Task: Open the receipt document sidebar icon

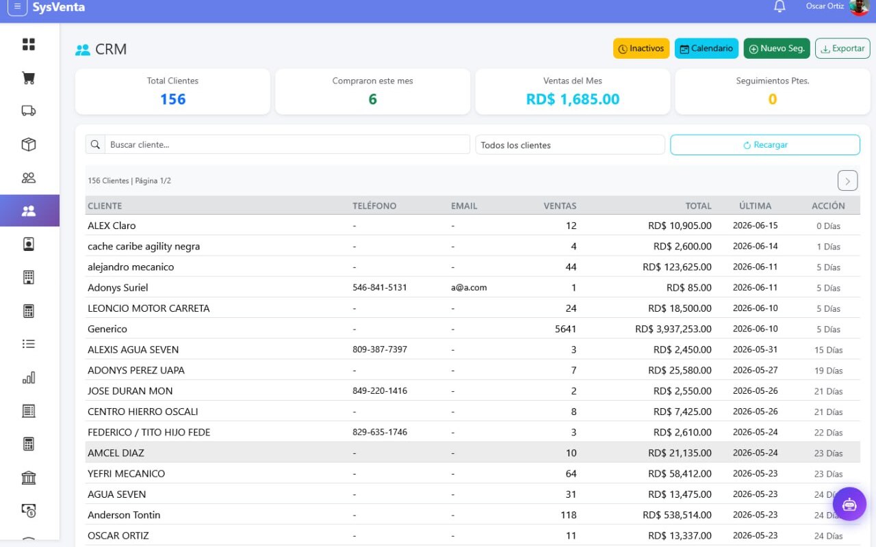Action: (29, 411)
